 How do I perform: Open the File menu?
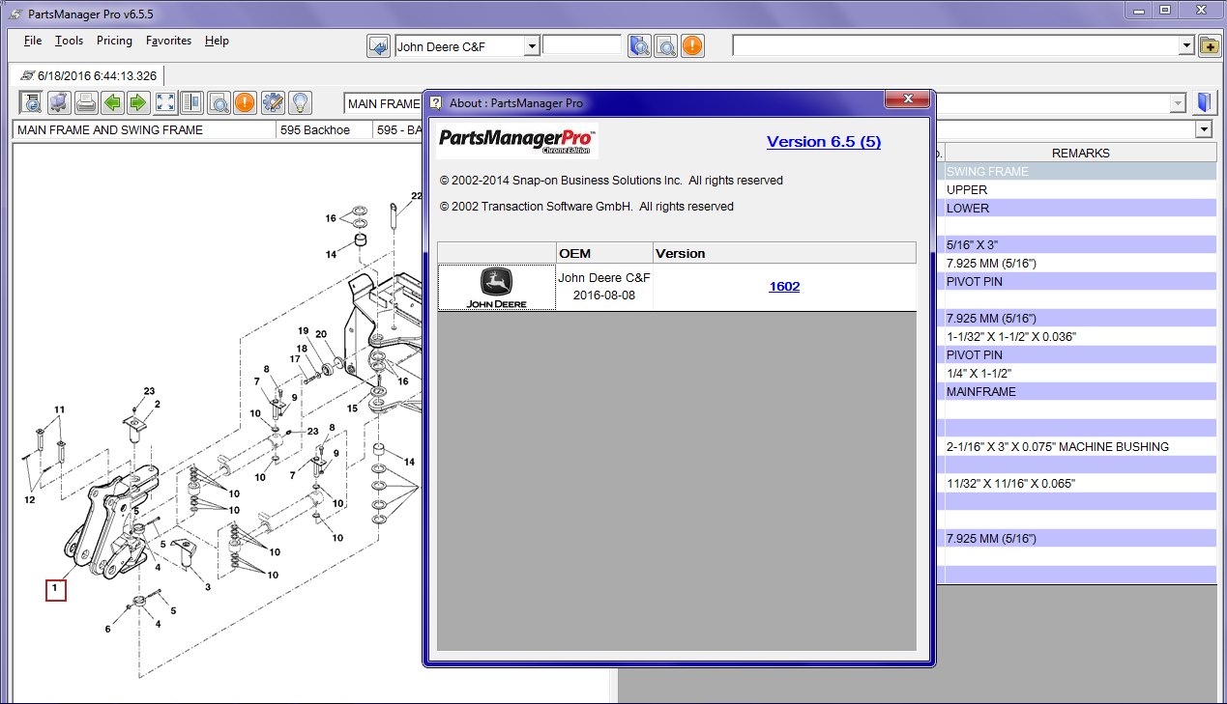coord(33,41)
